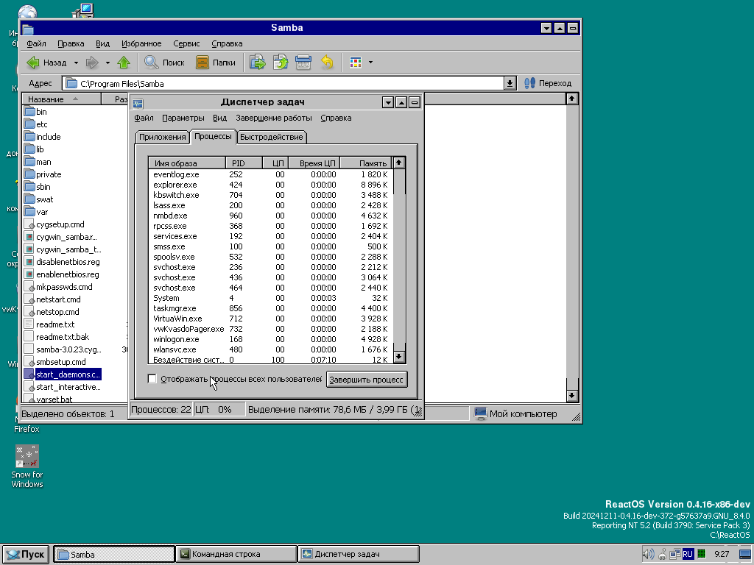754x565 pixels.
Task: Click Диспетчер задач taskbar button
Action: click(x=359, y=554)
